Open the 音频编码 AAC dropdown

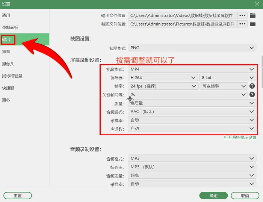(x=192, y=112)
